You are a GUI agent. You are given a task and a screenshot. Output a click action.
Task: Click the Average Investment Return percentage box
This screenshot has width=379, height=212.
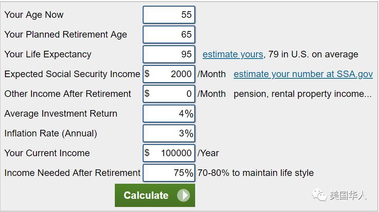pos(169,114)
